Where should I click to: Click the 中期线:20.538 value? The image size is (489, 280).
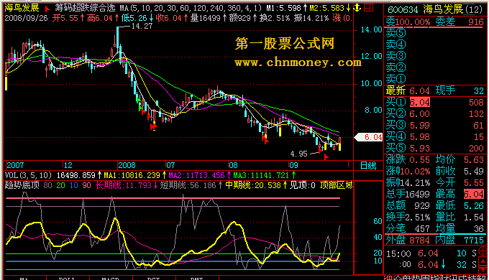[253, 185]
